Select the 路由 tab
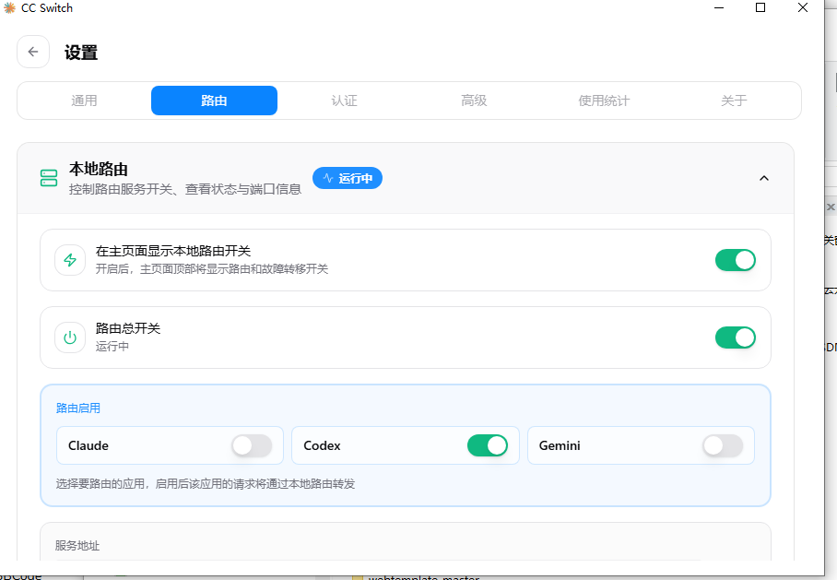 coord(214,101)
